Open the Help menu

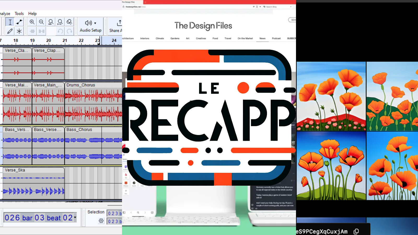click(x=32, y=14)
